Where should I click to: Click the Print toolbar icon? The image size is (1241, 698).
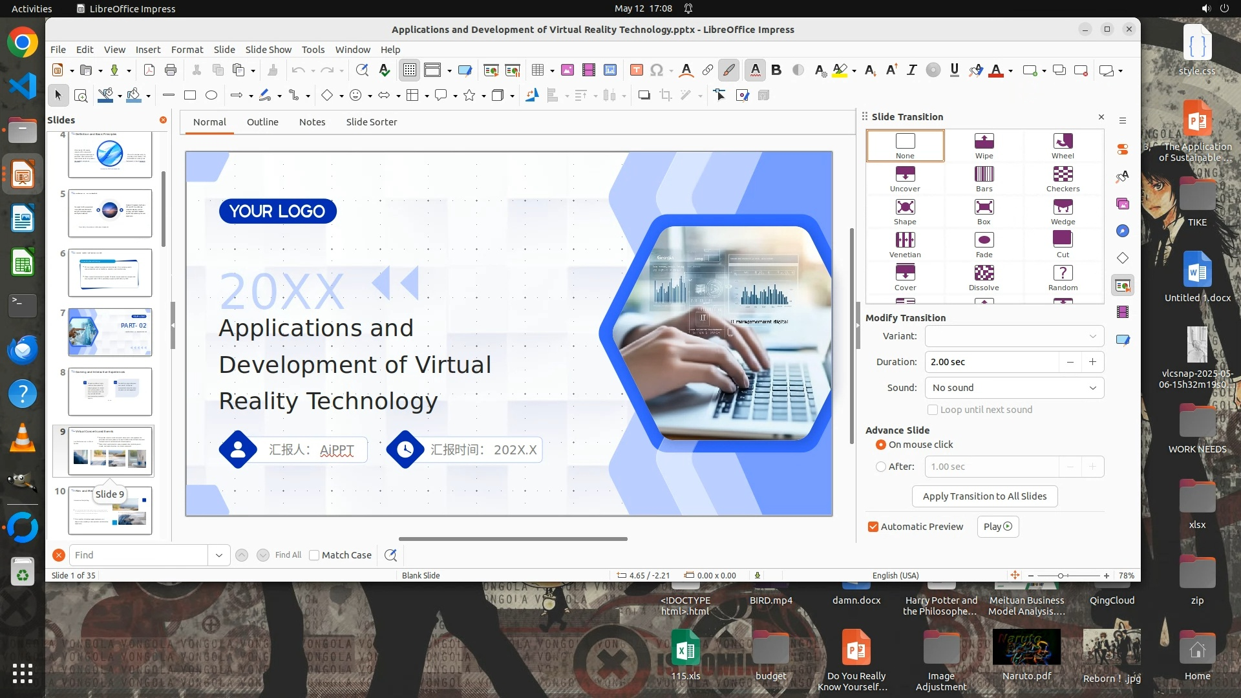click(x=171, y=70)
